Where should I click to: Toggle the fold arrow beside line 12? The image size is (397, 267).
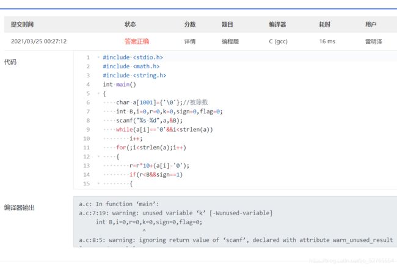pos(98,157)
